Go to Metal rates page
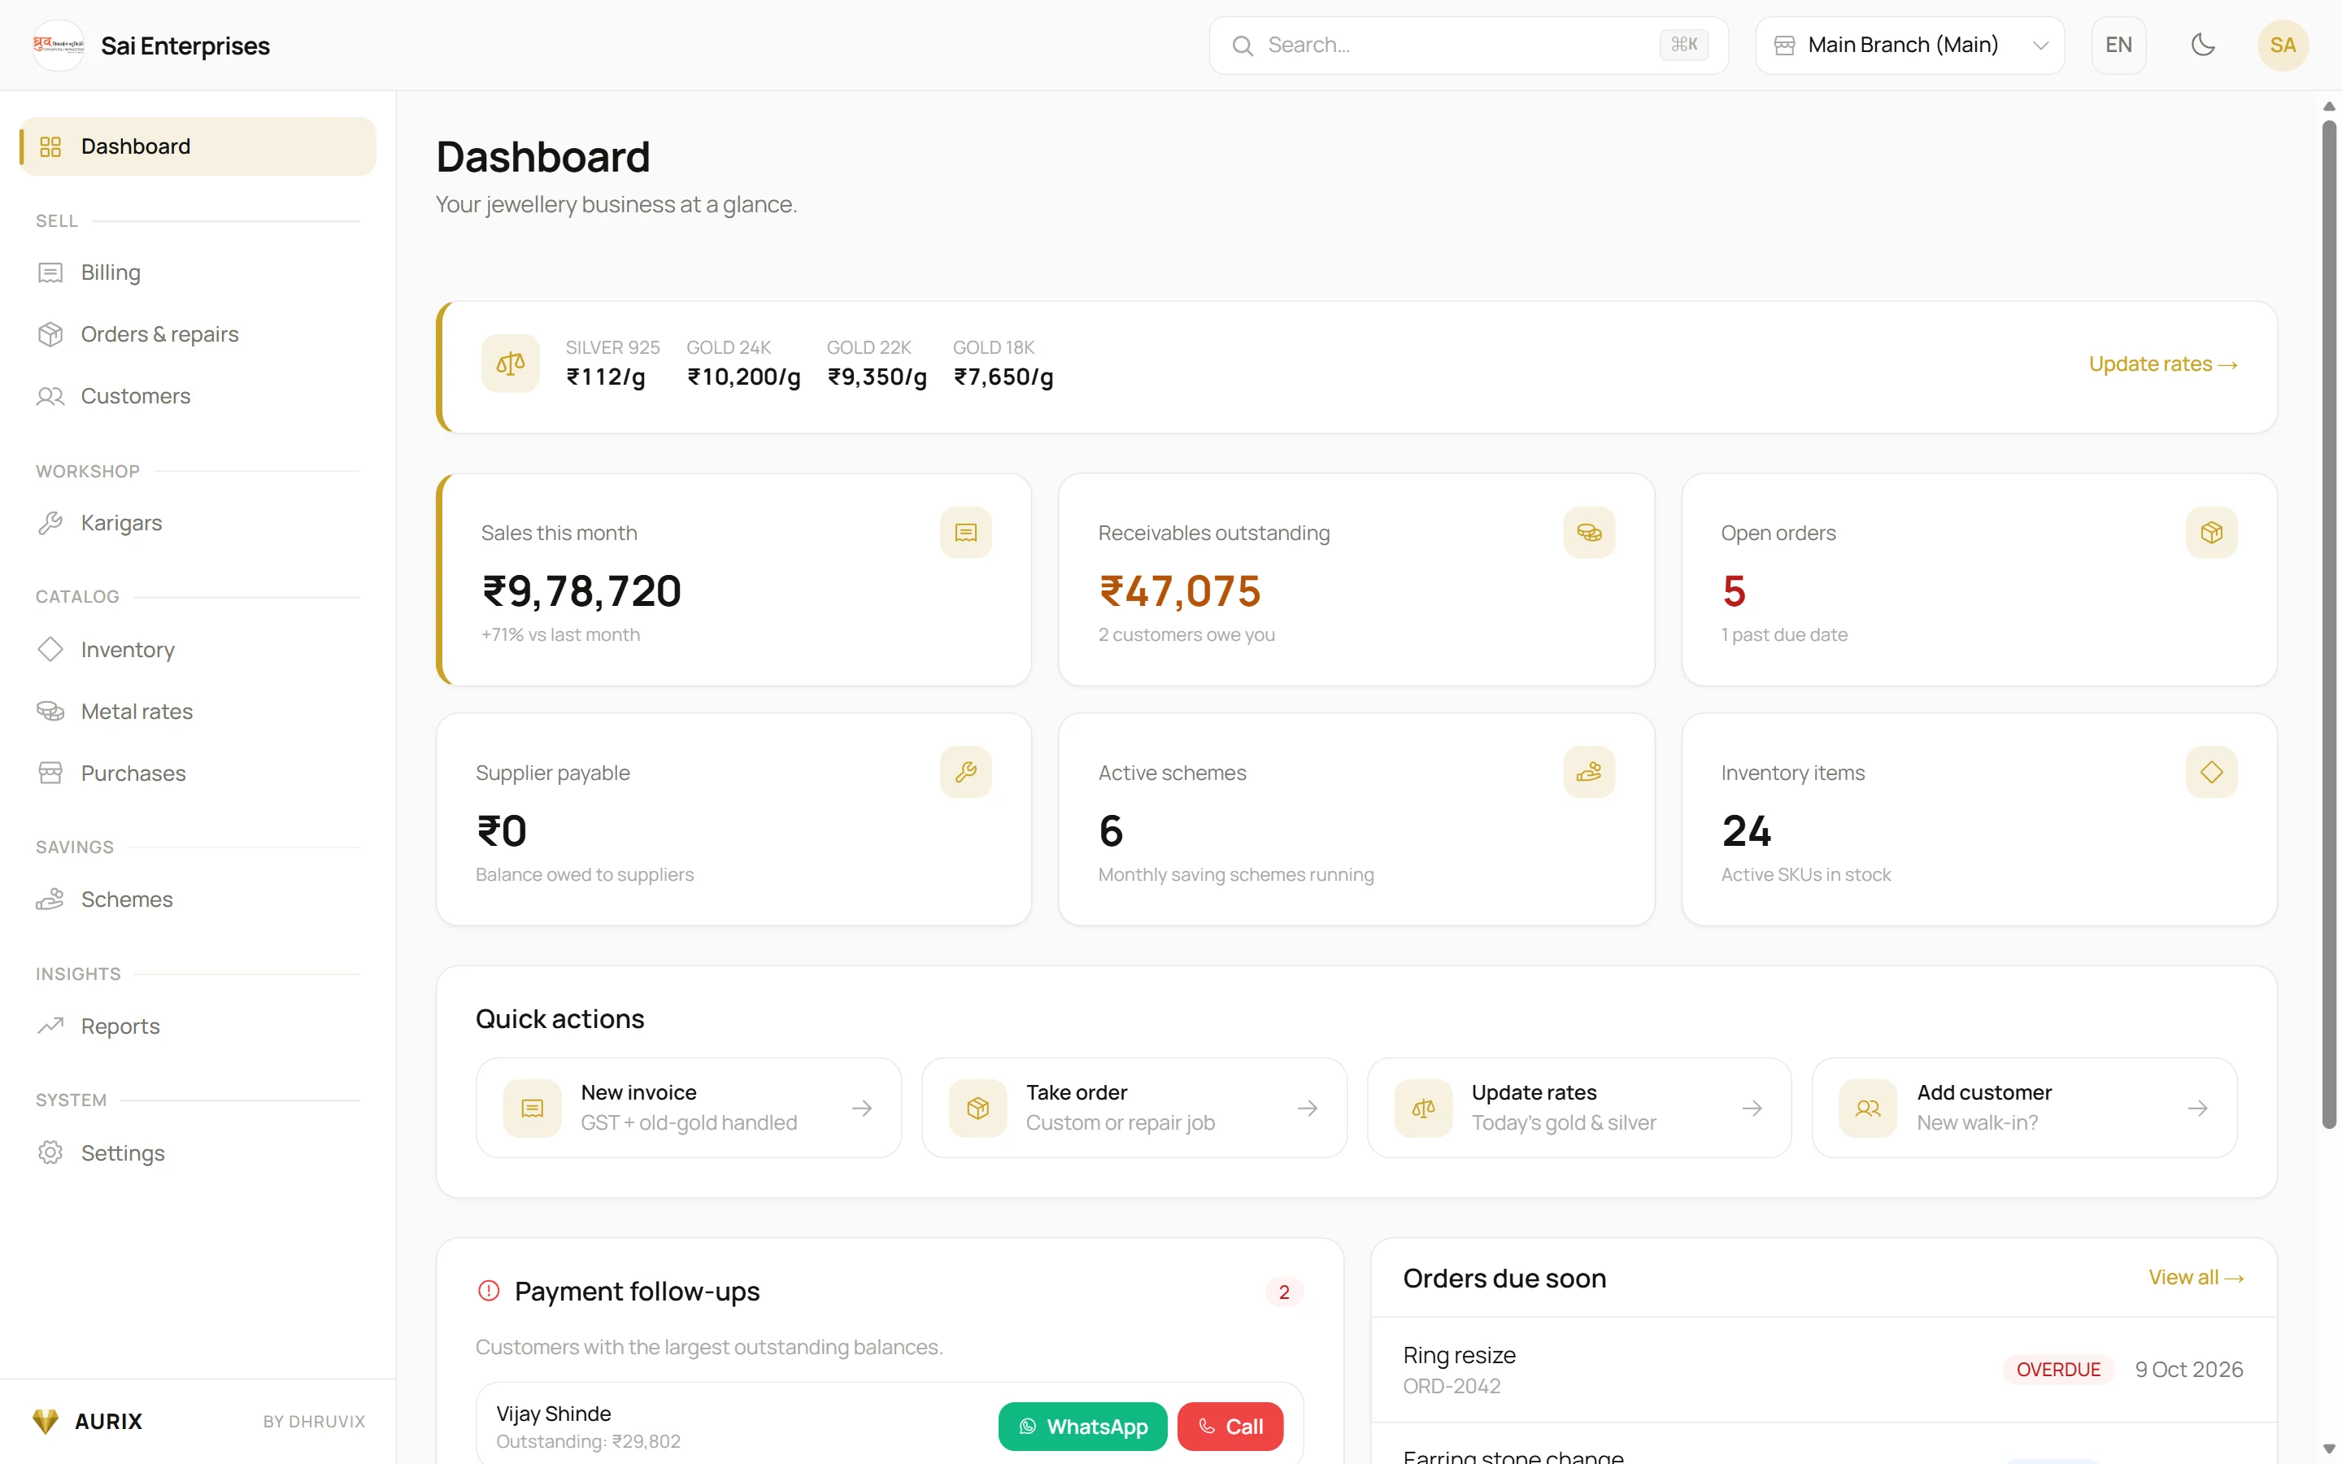This screenshot has height=1464, width=2342. pos(198,712)
